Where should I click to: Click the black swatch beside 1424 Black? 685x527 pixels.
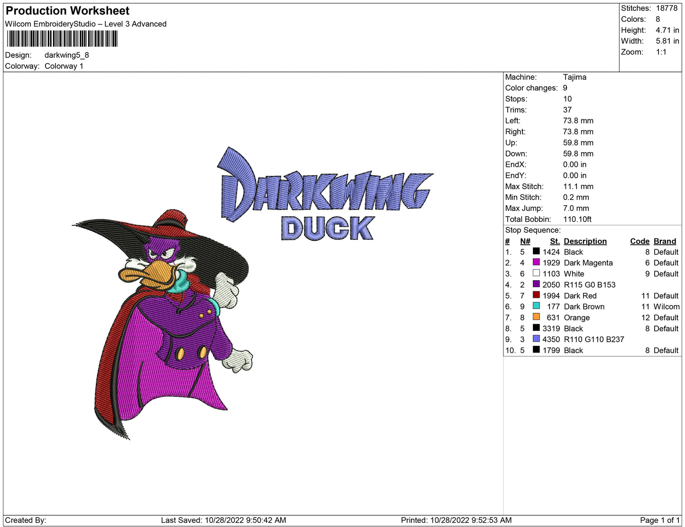(536, 251)
